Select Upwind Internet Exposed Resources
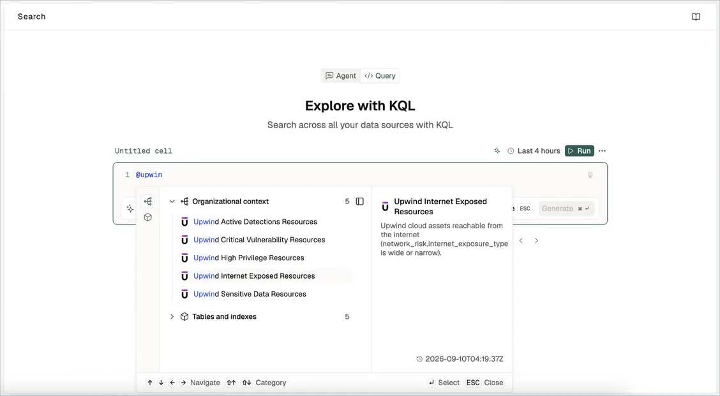 pyautogui.click(x=265, y=275)
